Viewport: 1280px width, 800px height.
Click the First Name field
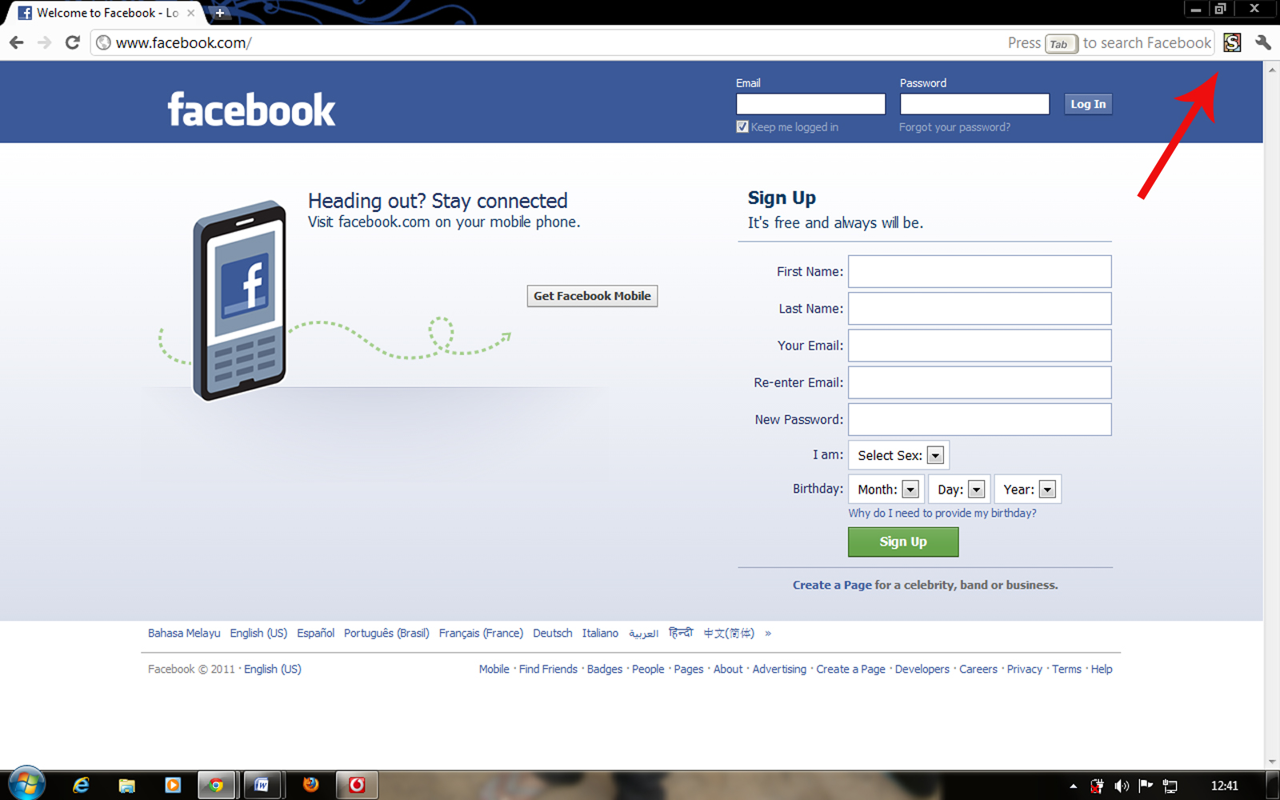pyautogui.click(x=979, y=271)
